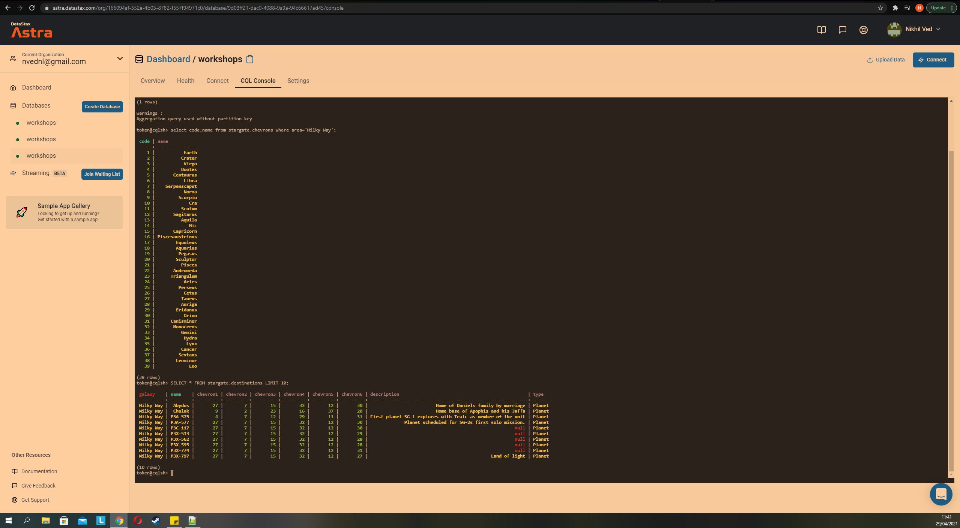
Task: Select the third workshops database in sidebar
Action: [41, 156]
